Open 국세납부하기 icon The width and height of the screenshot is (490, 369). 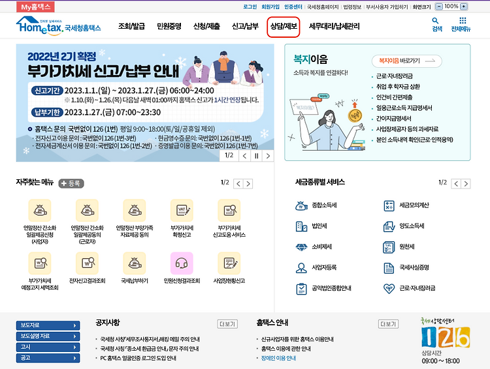coord(135,263)
